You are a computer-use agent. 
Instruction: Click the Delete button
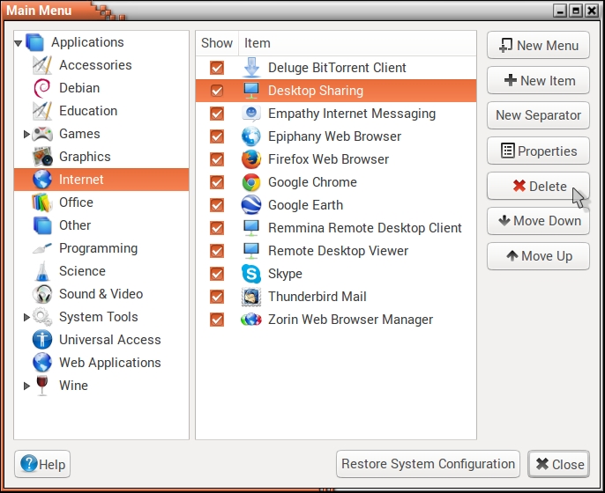tap(538, 186)
